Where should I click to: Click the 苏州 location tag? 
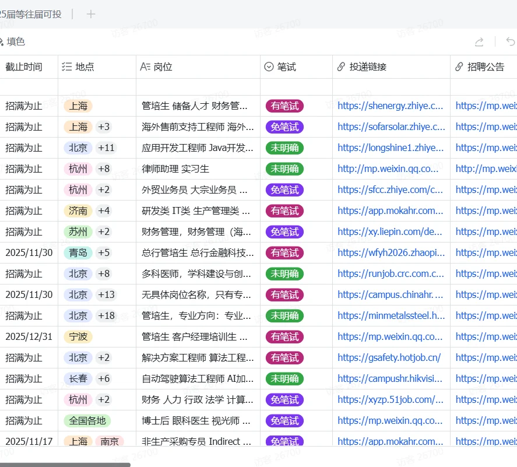[78, 232]
